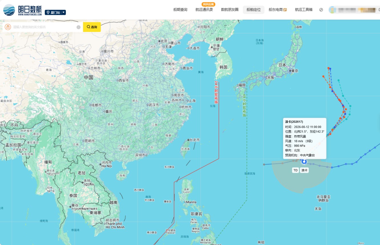Screen dimensions: 380x245
Task: Open 船东电商 with P badge
Action: point(278,10)
